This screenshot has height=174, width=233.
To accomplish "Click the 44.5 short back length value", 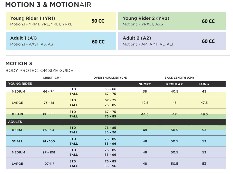I will [145, 114].
